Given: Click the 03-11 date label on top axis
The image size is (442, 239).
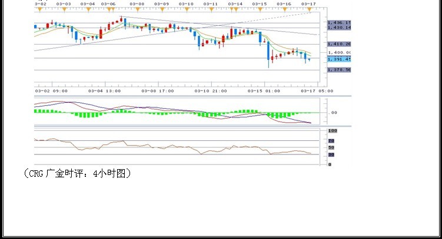Looking at the screenshot, I should point(211,4).
